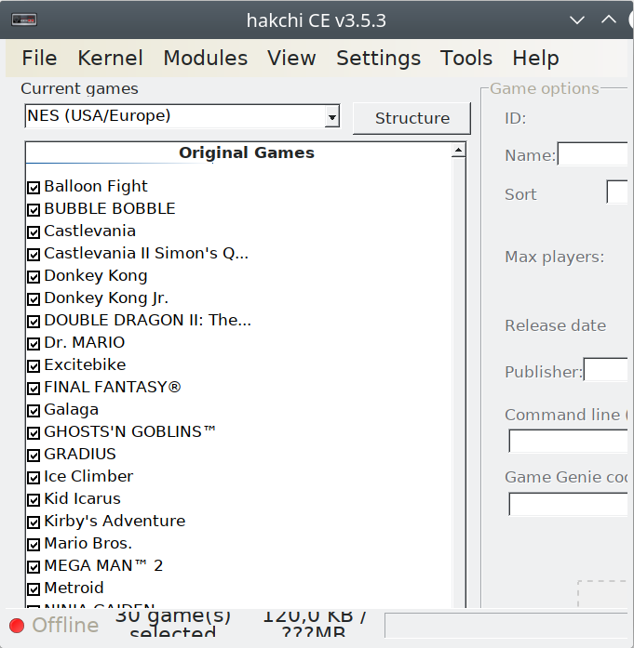Viewport: 634px width, 648px height.
Task: Click the NES controller app icon in title bar
Action: (x=24, y=20)
